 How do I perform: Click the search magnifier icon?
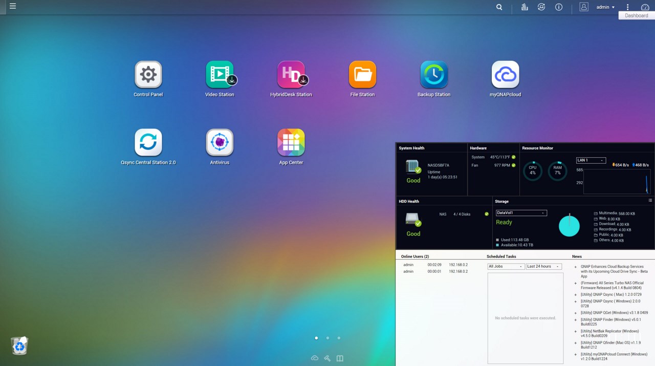click(499, 7)
